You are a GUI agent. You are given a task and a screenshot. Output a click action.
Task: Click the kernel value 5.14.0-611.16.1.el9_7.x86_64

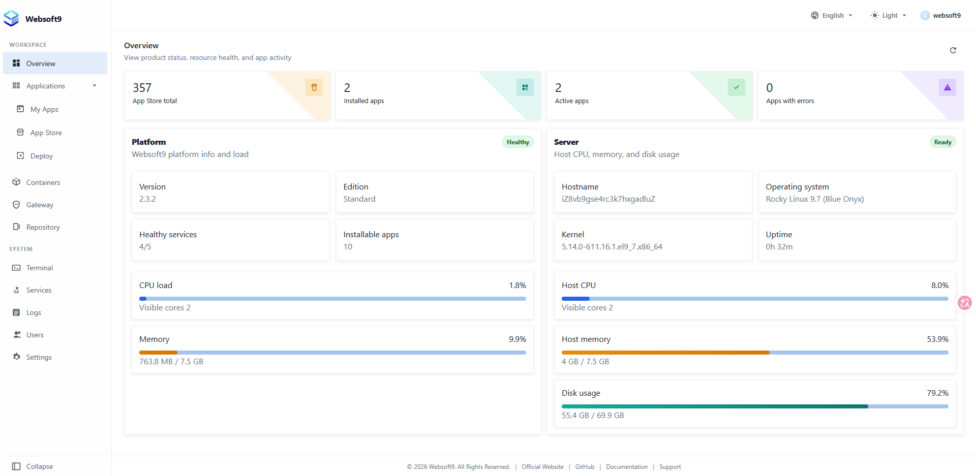(612, 247)
